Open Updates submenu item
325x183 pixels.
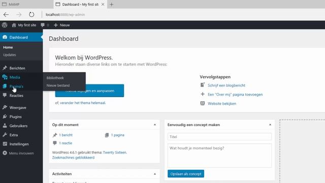pos(10,55)
